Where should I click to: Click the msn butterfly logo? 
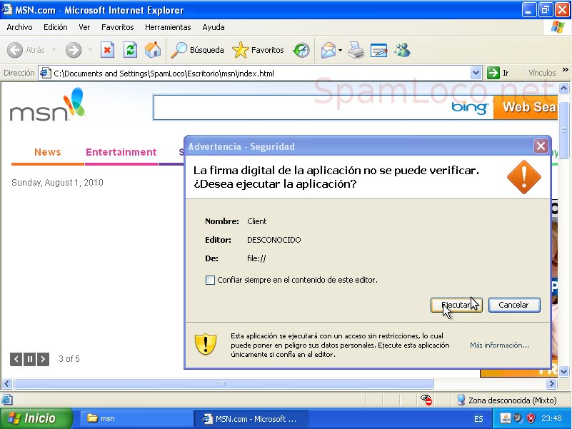[x=47, y=105]
